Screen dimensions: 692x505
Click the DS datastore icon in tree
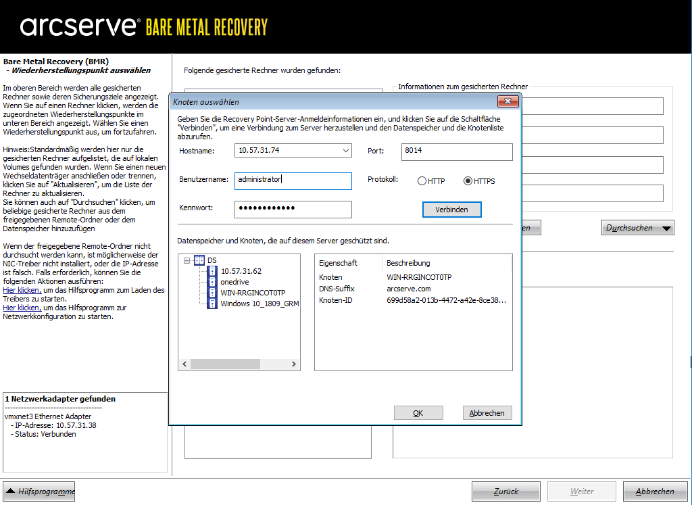pyautogui.click(x=199, y=260)
